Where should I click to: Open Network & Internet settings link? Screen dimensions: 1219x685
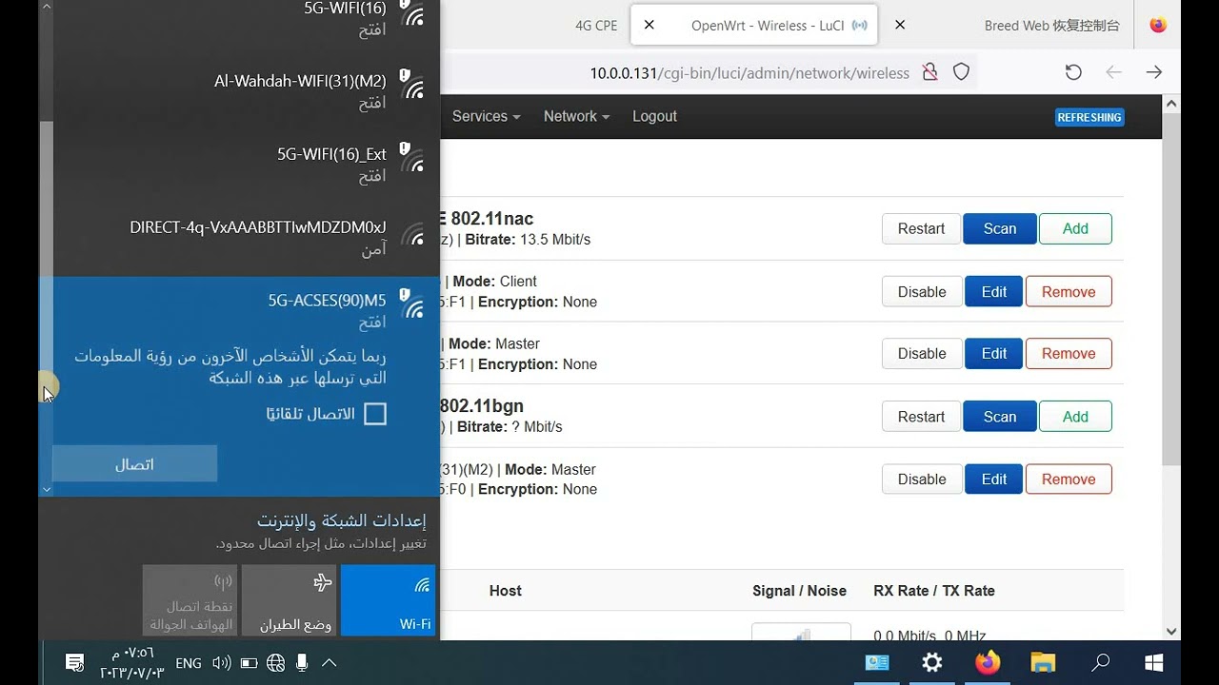pyautogui.click(x=341, y=521)
